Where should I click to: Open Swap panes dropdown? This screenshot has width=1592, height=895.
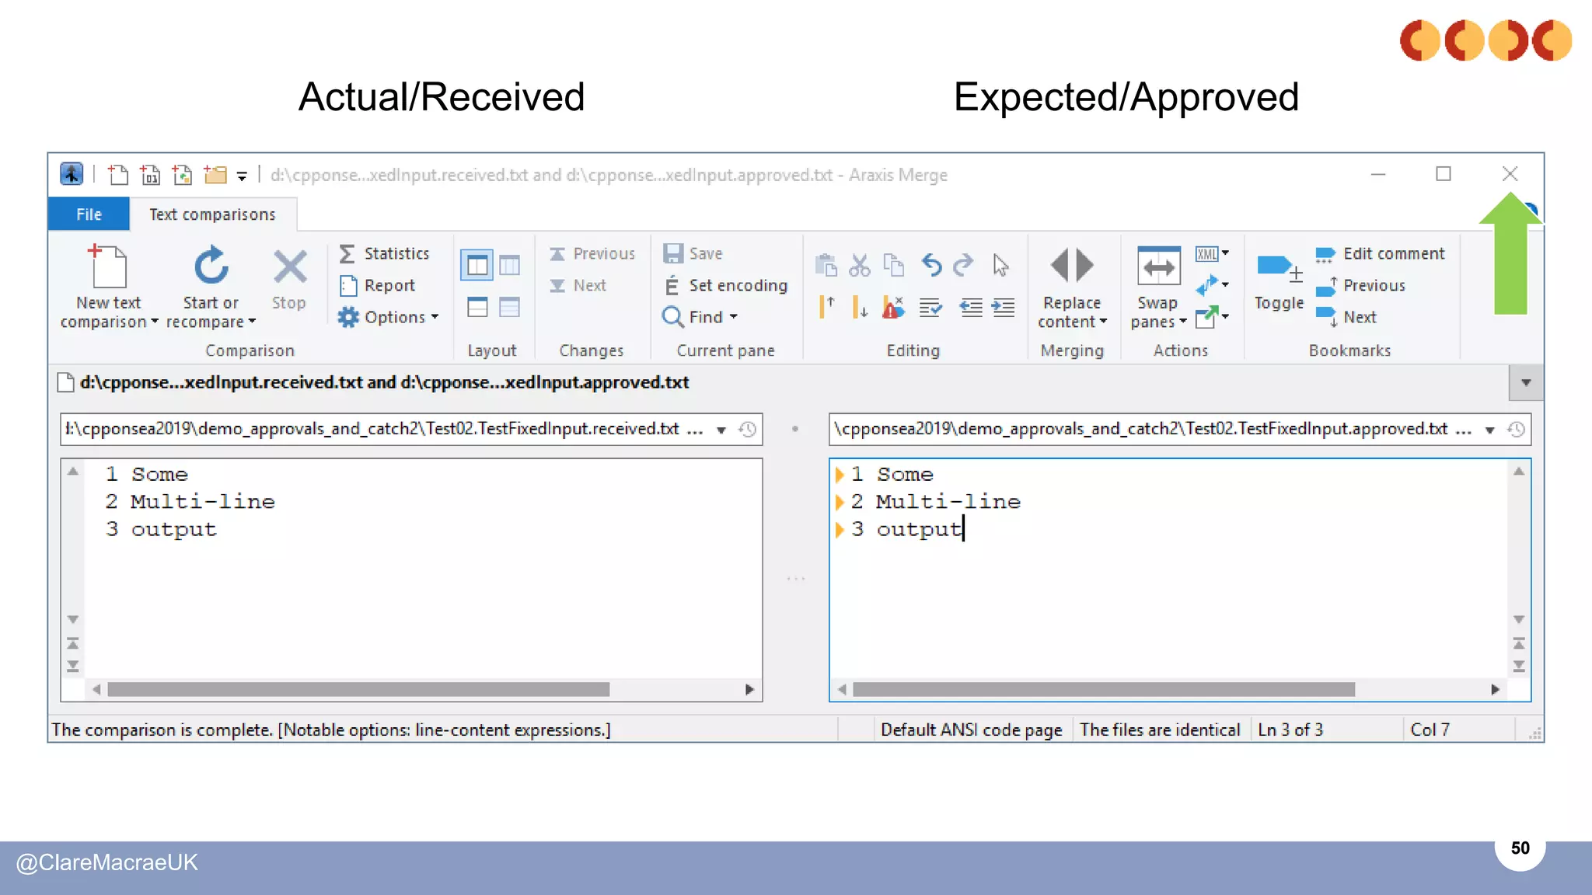(1158, 287)
